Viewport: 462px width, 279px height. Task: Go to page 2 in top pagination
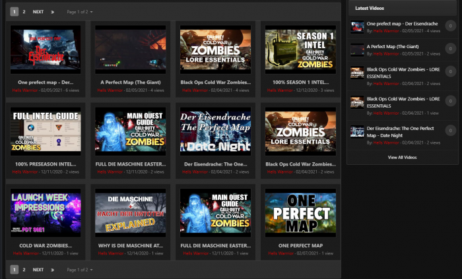click(x=24, y=12)
